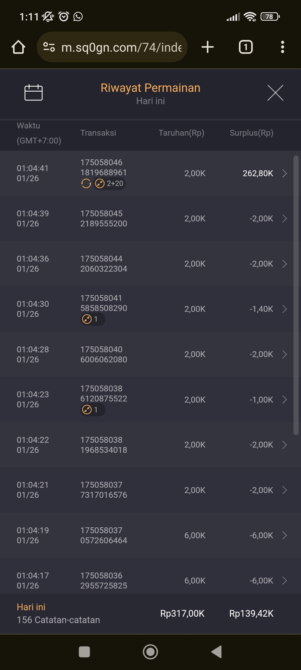Expand the -1,40K transaction row chevron
The width and height of the screenshot is (301, 670).
point(284,309)
